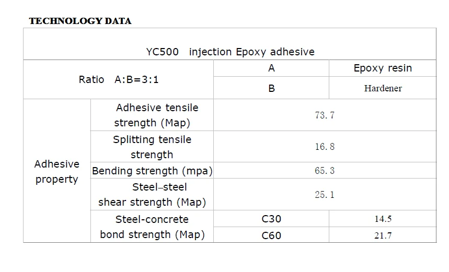Click the 21.7 value

coord(383,235)
